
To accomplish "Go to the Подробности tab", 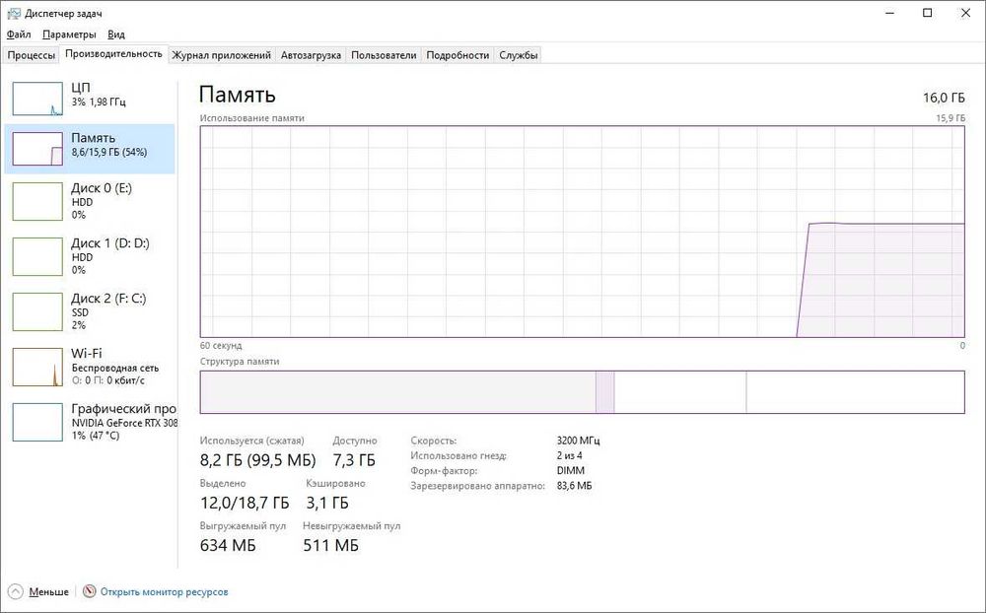I will [458, 55].
